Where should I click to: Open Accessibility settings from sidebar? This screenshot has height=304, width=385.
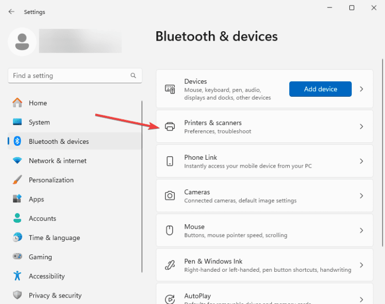[47, 276]
